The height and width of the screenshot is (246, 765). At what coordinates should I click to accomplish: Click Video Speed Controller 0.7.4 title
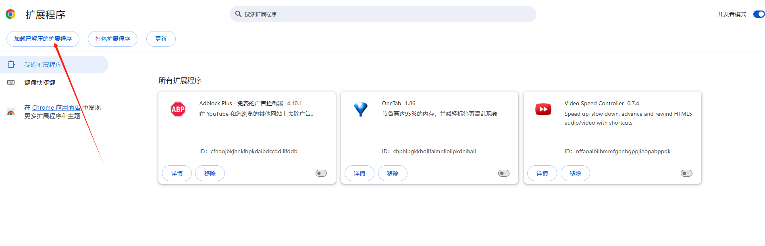pyautogui.click(x=602, y=103)
